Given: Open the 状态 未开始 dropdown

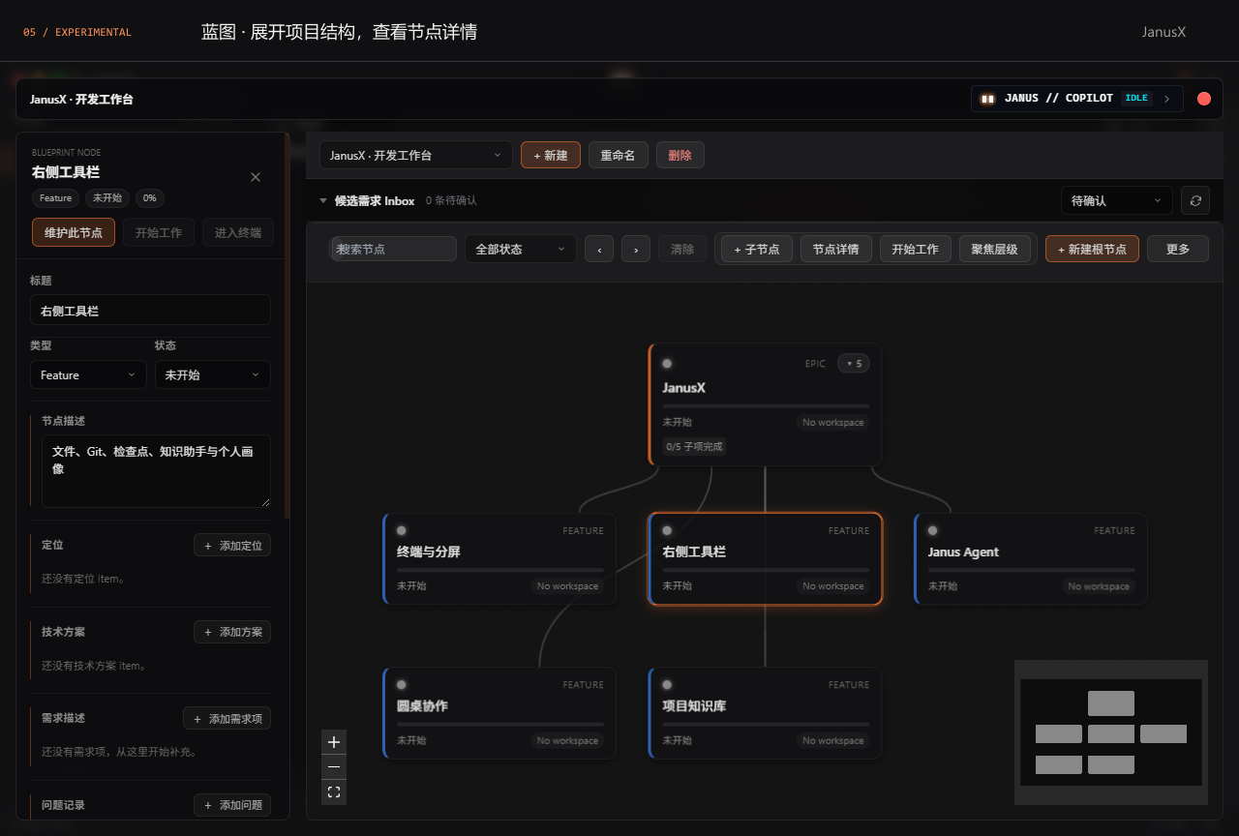Looking at the screenshot, I should [213, 374].
